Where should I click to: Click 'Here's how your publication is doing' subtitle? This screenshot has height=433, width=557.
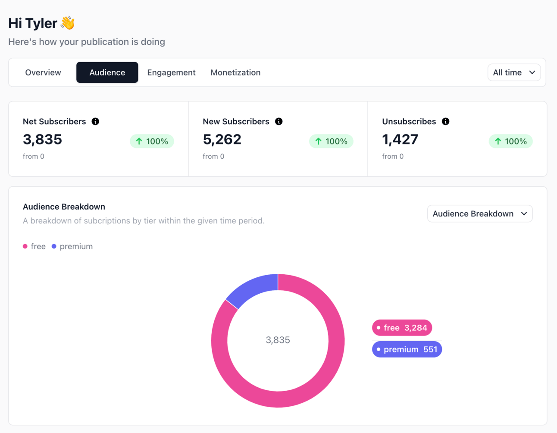coord(87,42)
